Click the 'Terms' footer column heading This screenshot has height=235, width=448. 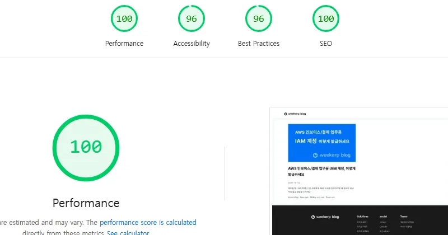(404, 217)
